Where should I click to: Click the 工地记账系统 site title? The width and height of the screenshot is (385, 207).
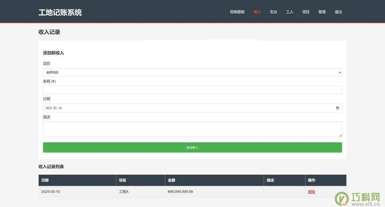pyautogui.click(x=60, y=13)
